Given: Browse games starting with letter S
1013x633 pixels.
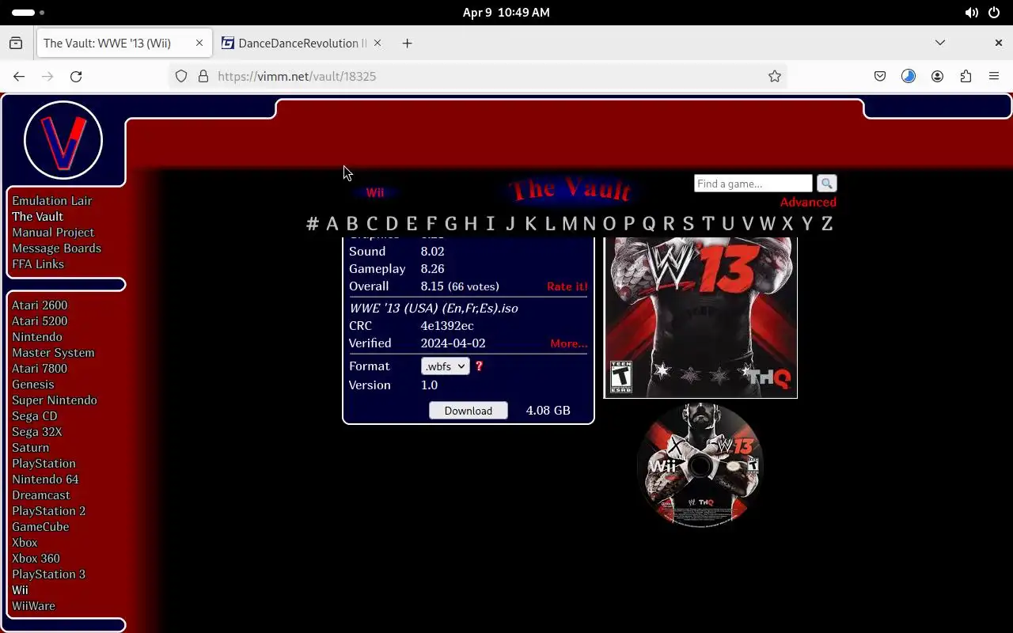Looking at the screenshot, I should coord(689,224).
